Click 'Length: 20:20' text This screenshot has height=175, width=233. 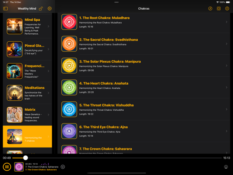click(87, 92)
